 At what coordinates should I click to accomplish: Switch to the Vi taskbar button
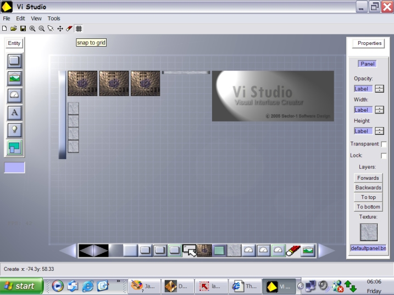point(279,286)
